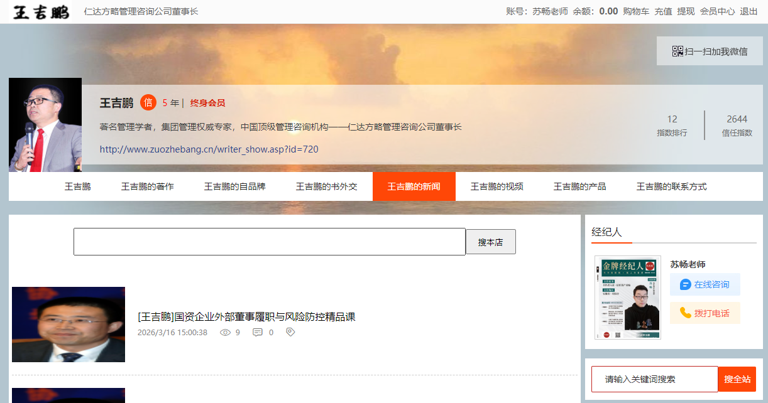
Task: Click the 购物车 shopping cart link
Action: point(636,11)
